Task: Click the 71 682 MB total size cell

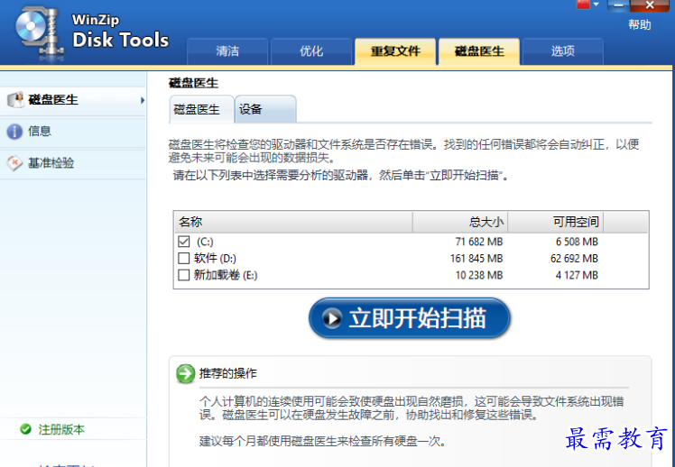Action: pyautogui.click(x=478, y=242)
